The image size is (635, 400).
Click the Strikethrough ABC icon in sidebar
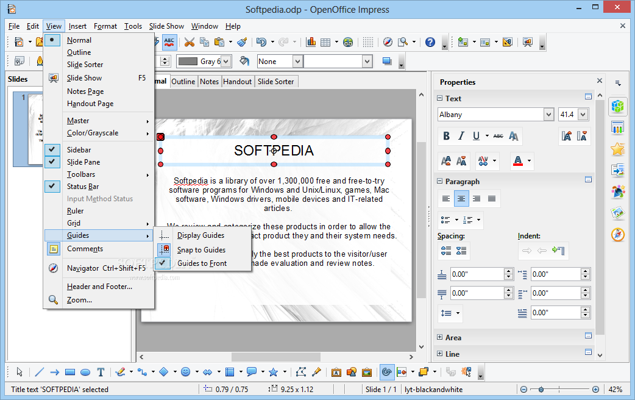pyautogui.click(x=498, y=136)
